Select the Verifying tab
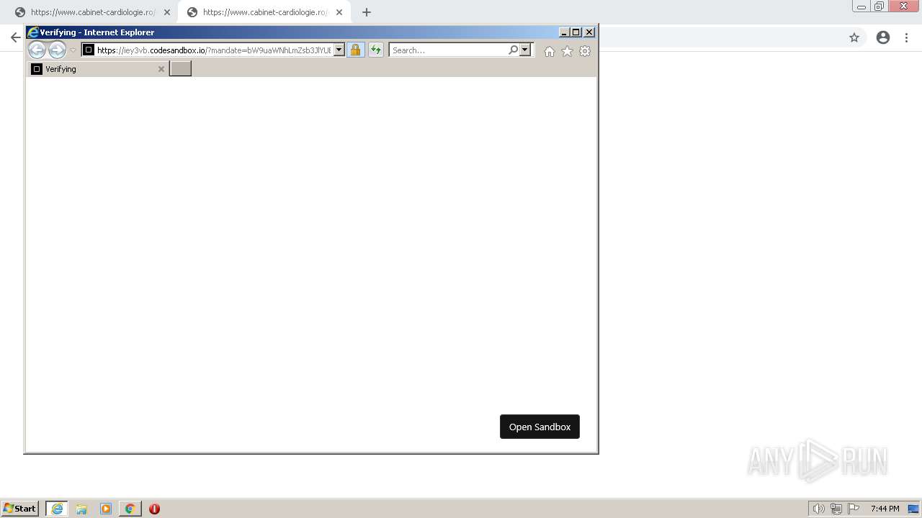922x518 pixels. coord(98,69)
